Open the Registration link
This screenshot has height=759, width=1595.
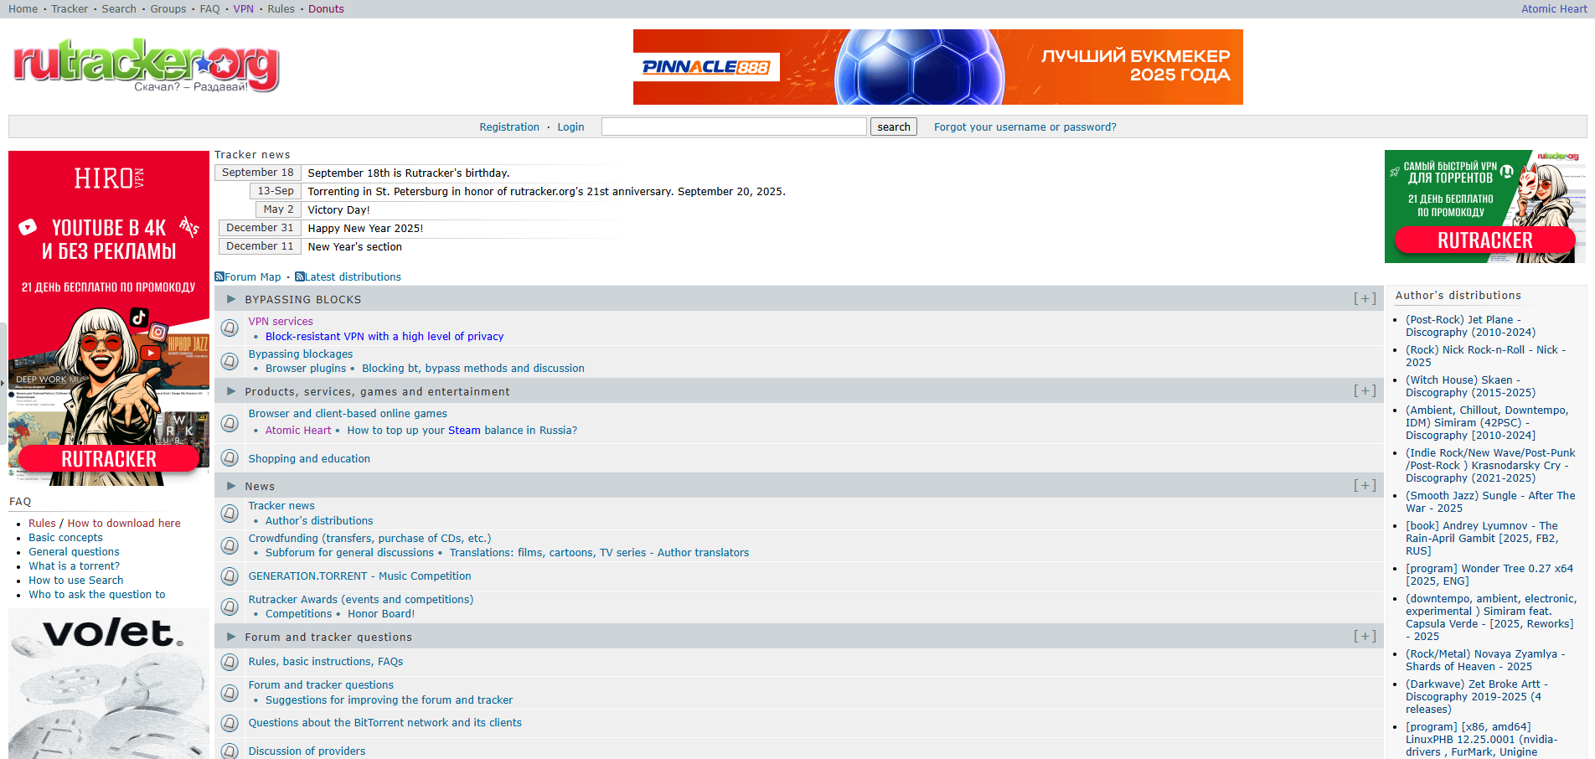tap(509, 127)
